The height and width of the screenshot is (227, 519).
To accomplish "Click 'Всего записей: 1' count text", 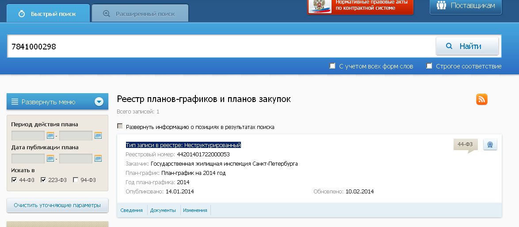I will [x=138, y=112].
